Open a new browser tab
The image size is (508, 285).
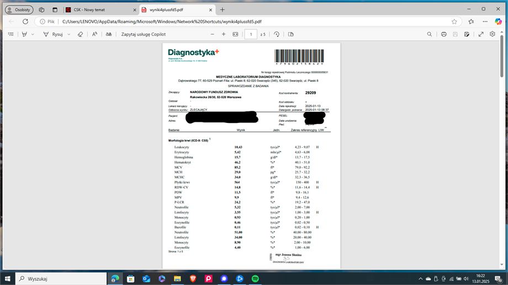(222, 10)
